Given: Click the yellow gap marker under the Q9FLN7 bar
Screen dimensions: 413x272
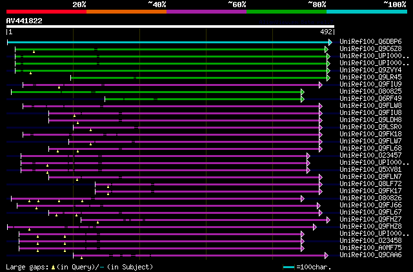Looking at the screenshot, I should (77, 180).
